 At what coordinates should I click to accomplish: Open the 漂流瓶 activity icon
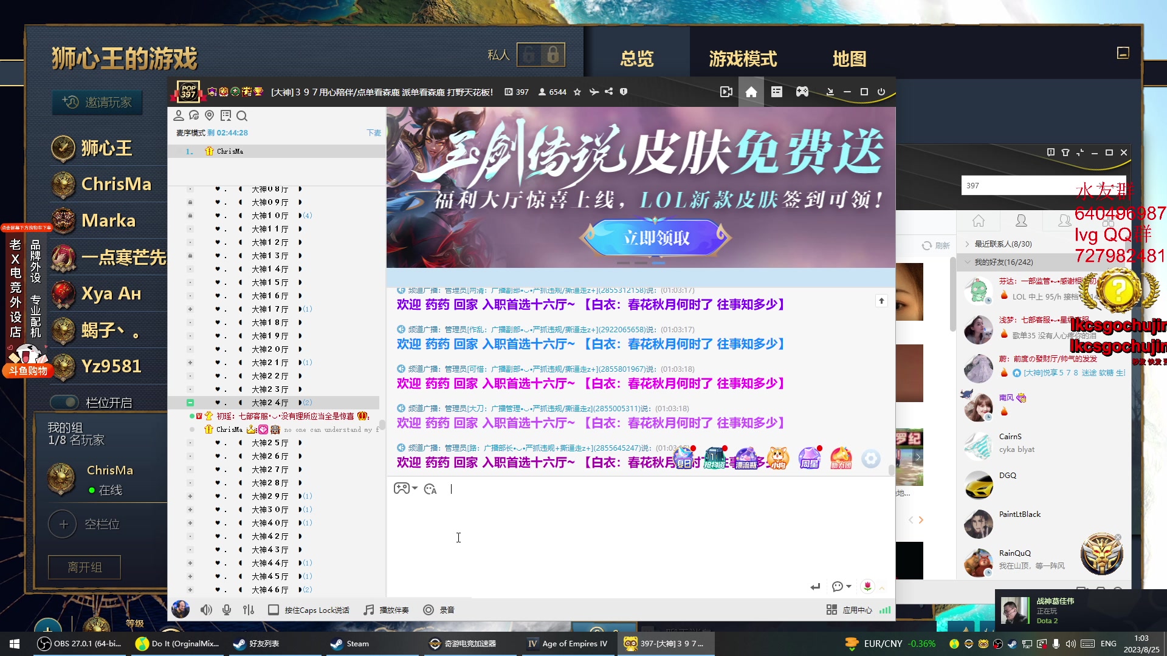[x=746, y=458]
